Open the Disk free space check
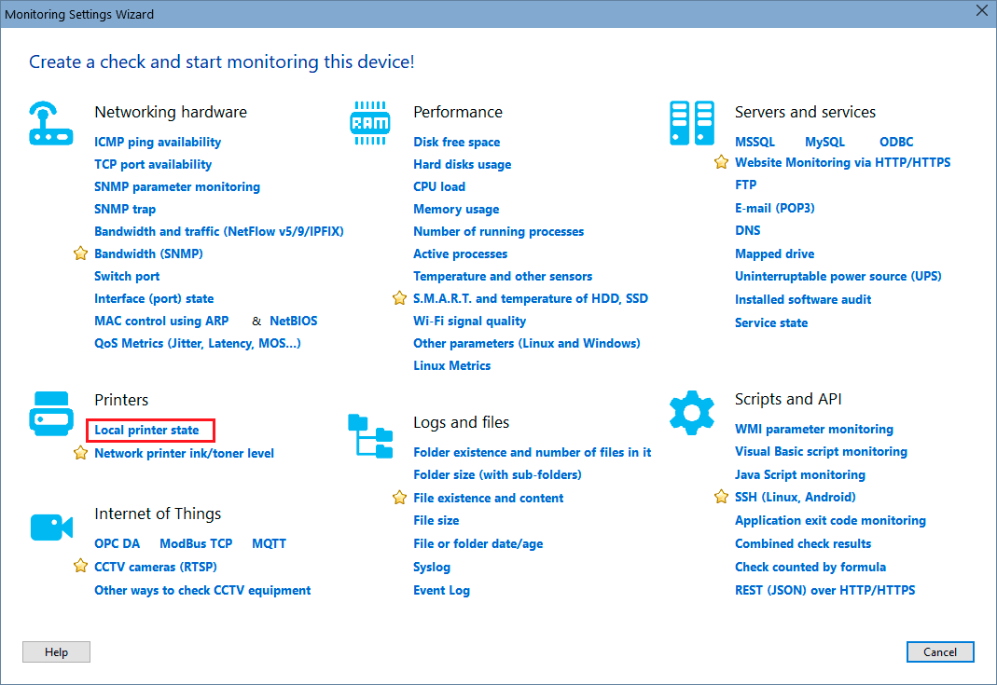 tap(456, 142)
